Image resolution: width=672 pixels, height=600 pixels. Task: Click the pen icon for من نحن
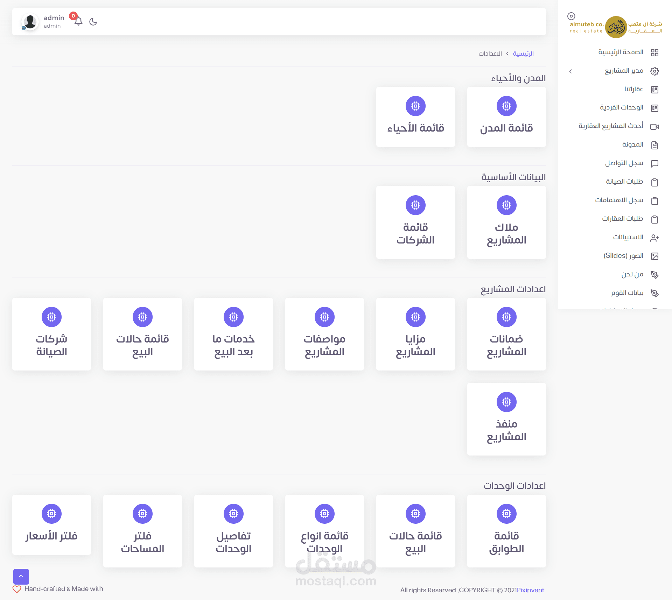[654, 275]
